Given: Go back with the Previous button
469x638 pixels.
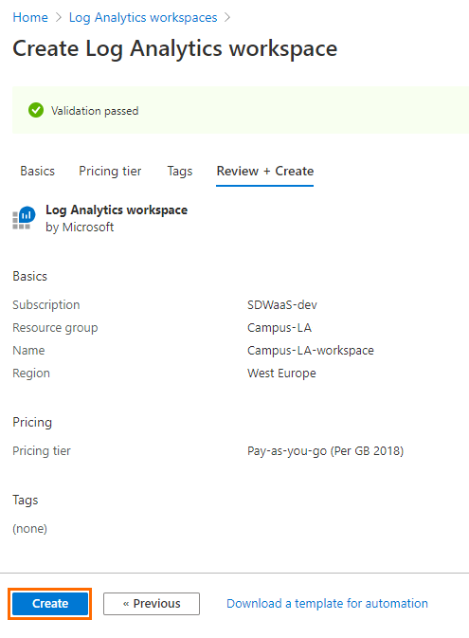Looking at the screenshot, I should pos(152,604).
